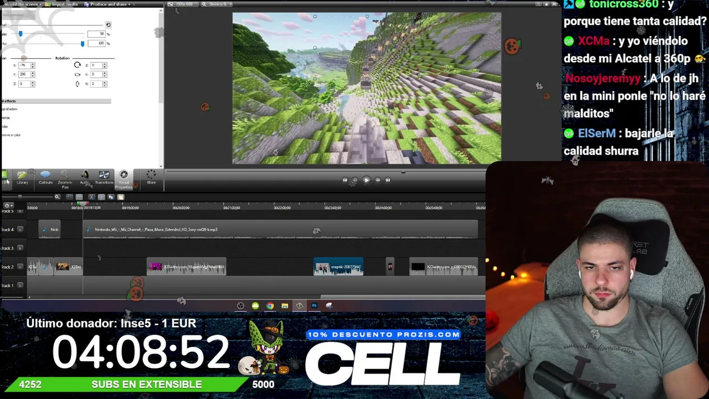Click the Opacity percentage field showing 100

click(x=96, y=43)
